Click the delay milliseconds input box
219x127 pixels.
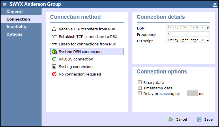coord(192,93)
